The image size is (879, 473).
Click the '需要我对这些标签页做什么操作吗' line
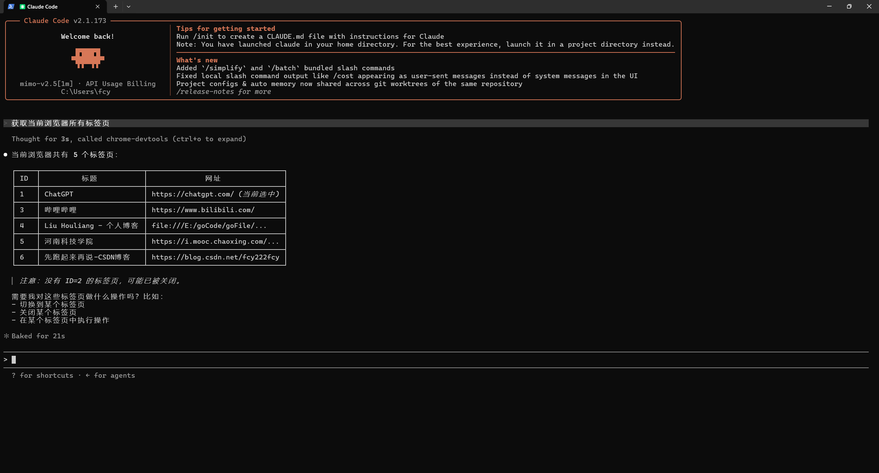coord(88,296)
